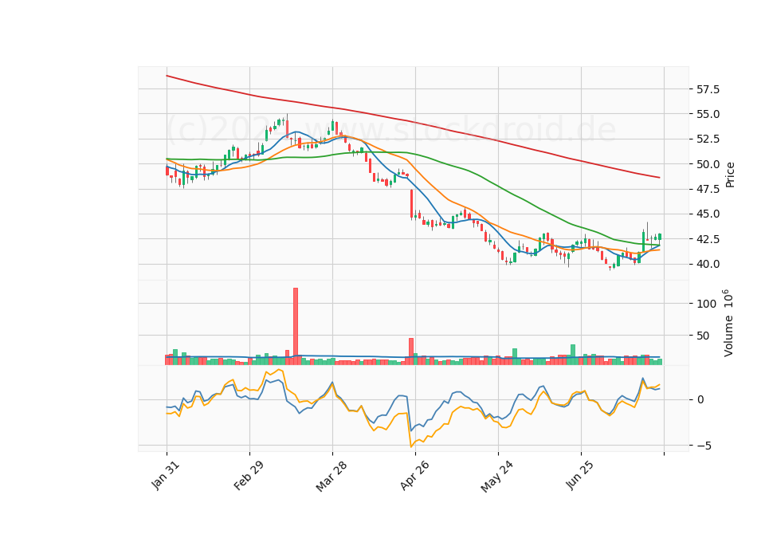Viewport: 765px width, 550px height.
Task: Click the 100 volume axis label
Action: [707, 304]
